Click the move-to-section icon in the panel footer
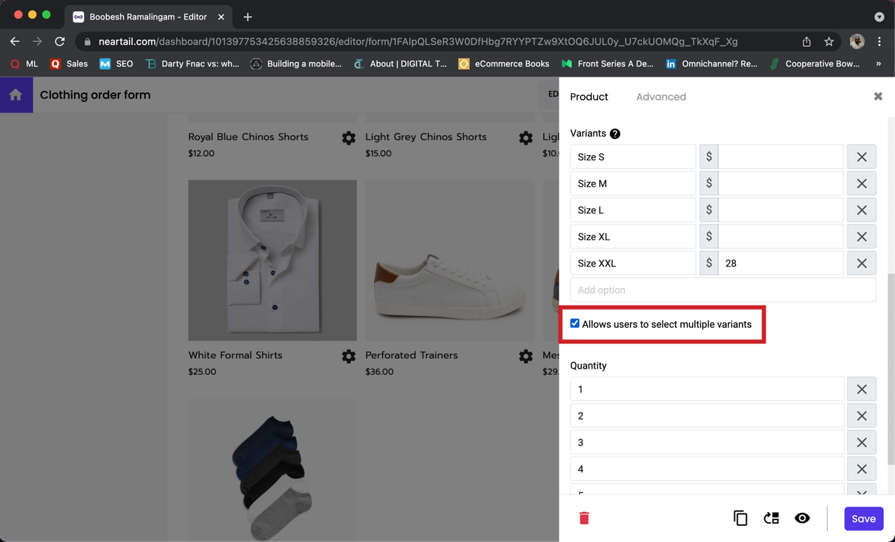 click(771, 518)
